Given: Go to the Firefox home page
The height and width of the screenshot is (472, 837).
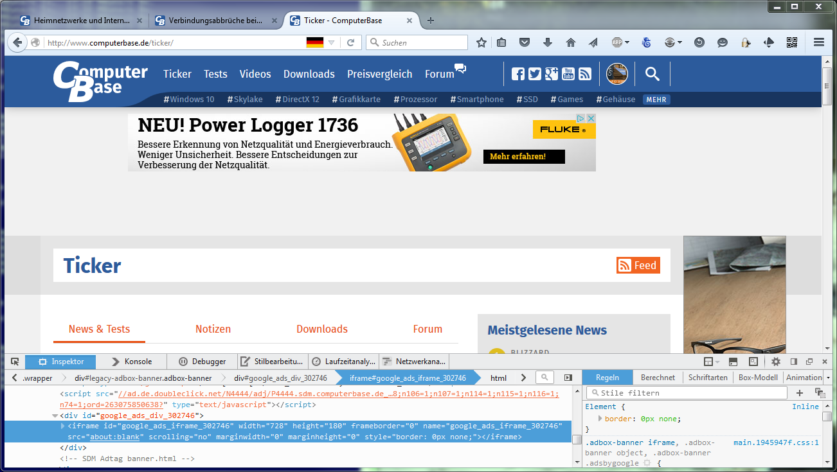Looking at the screenshot, I should click(x=570, y=43).
